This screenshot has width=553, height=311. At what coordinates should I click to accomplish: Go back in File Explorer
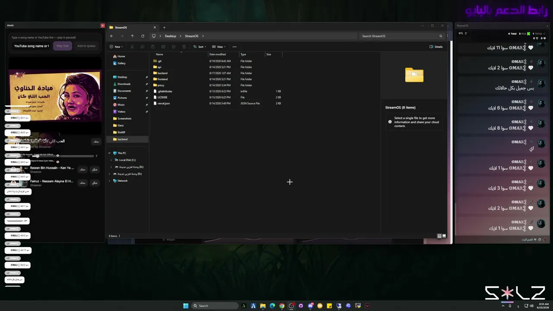coord(111,36)
